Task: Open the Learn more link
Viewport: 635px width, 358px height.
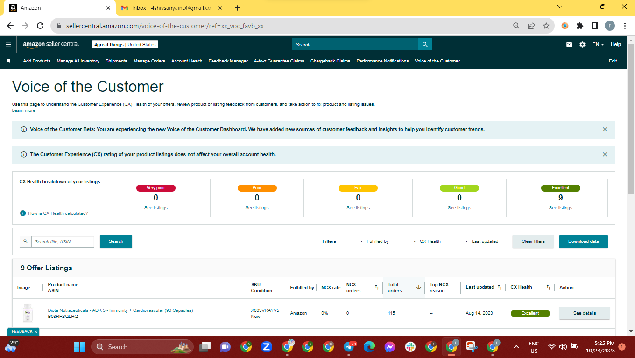Action: pyautogui.click(x=23, y=110)
